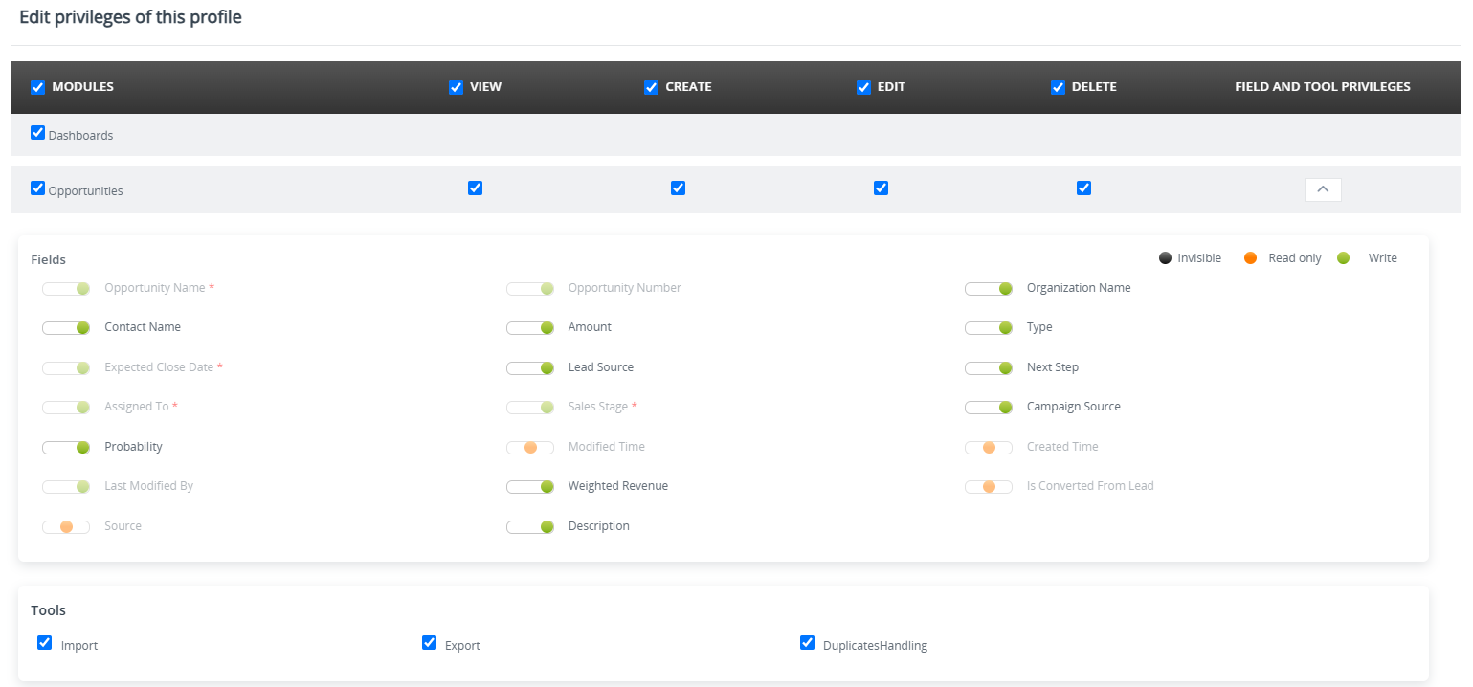The width and height of the screenshot is (1473, 687).
Task: Click the Dashboards module label
Action: point(80,136)
